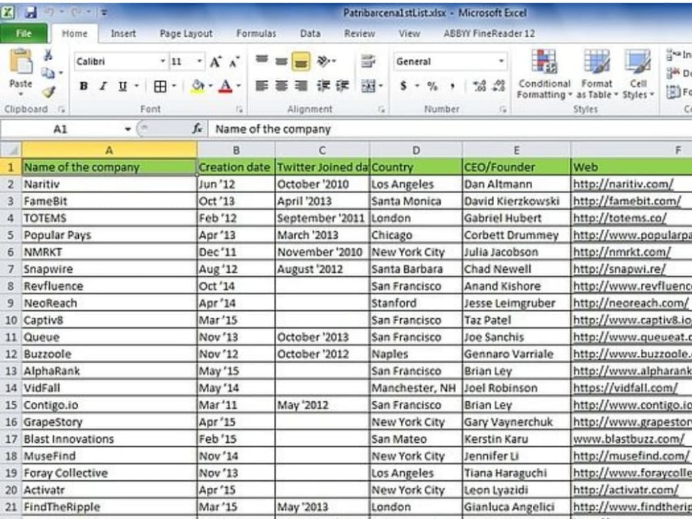Open the http://naritiv.com/ link

click(623, 184)
